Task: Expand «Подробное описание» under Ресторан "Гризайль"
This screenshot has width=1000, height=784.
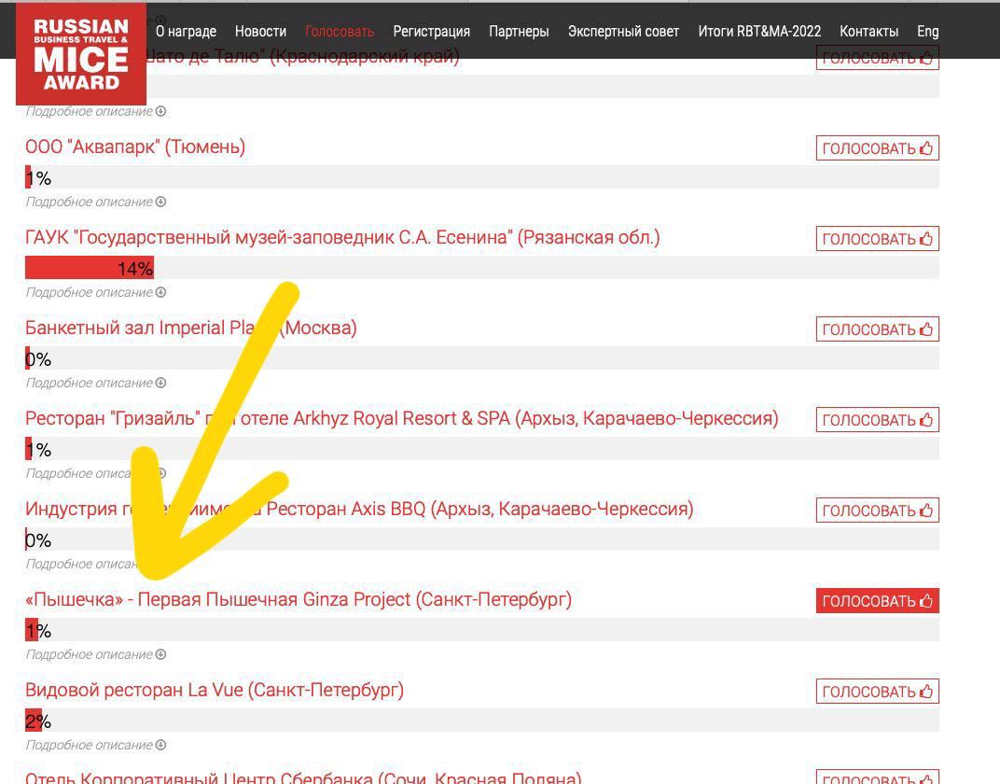Action: pos(96,474)
